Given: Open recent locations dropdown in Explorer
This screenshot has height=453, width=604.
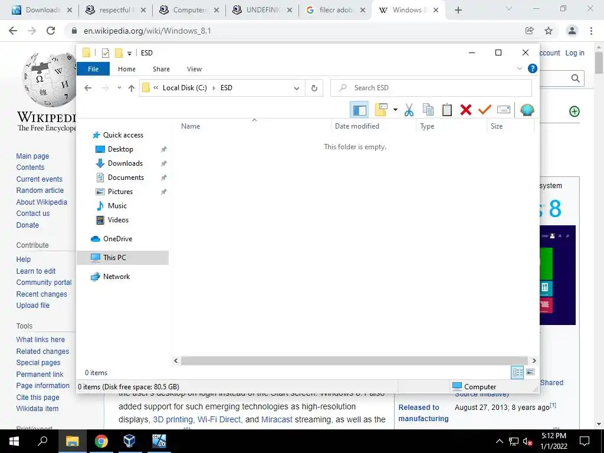Looking at the screenshot, I should point(119,88).
